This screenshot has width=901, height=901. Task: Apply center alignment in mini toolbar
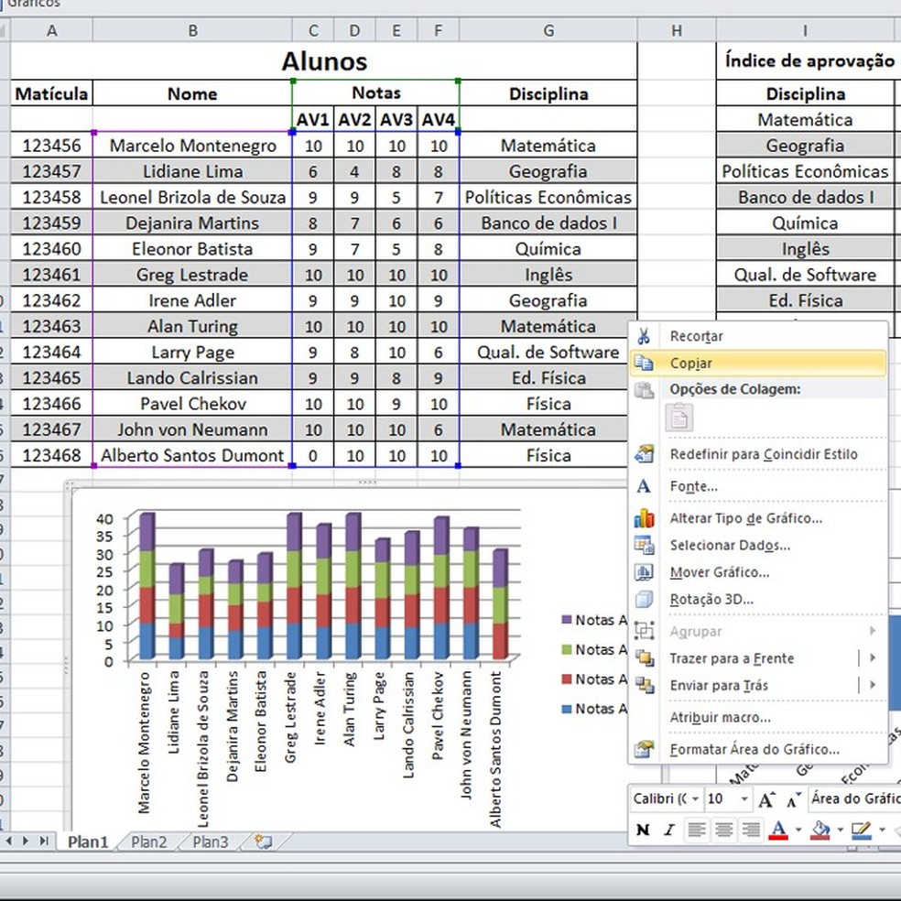(724, 830)
